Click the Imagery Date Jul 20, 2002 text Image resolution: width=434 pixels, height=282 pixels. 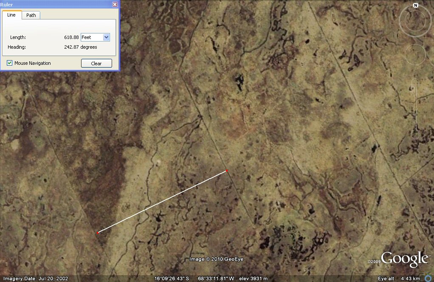tap(36, 279)
